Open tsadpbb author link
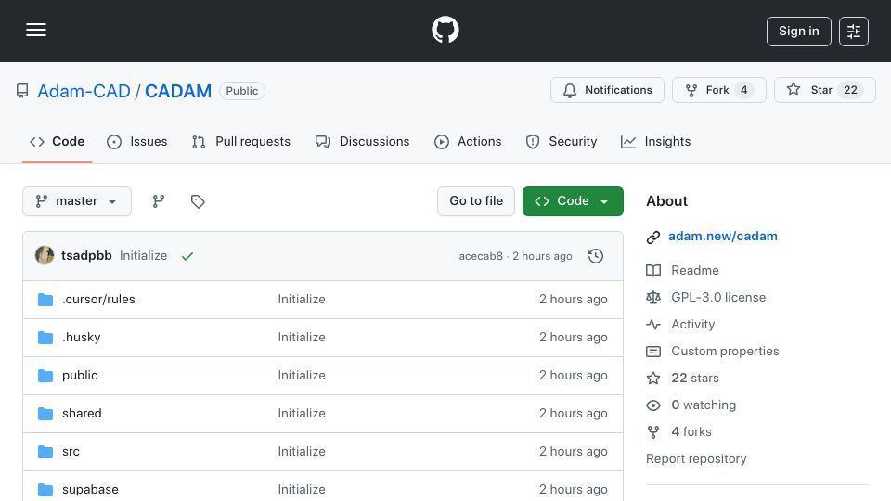Screen dimensions: 891x501 click(x=86, y=256)
